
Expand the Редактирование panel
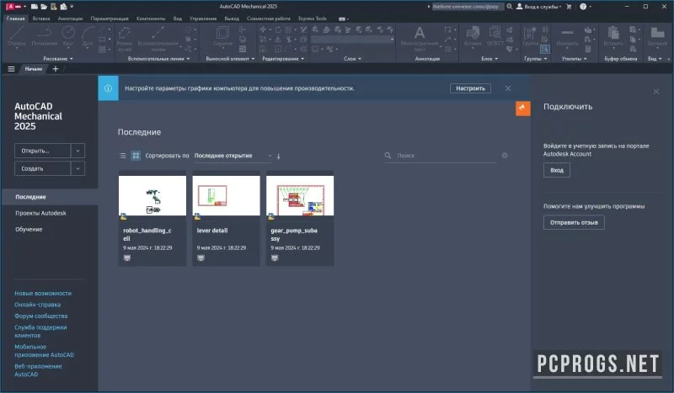pos(283,58)
